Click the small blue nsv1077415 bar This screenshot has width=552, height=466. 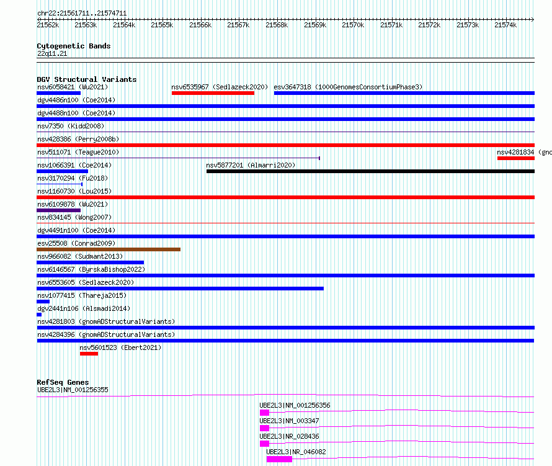pyautogui.click(x=43, y=302)
